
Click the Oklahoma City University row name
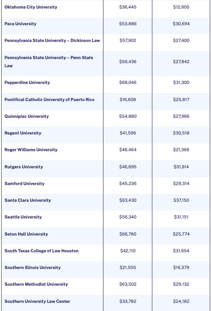pos(31,7)
